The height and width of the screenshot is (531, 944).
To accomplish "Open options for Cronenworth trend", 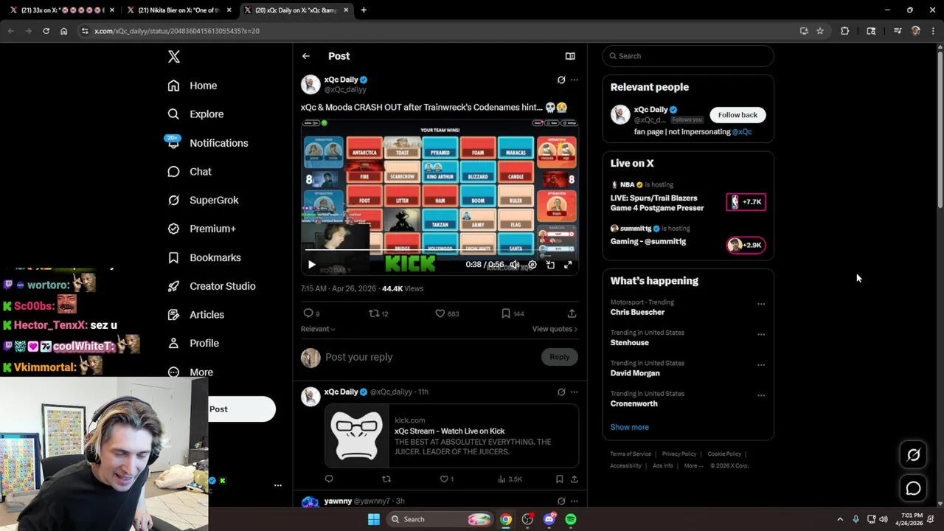I will point(761,395).
